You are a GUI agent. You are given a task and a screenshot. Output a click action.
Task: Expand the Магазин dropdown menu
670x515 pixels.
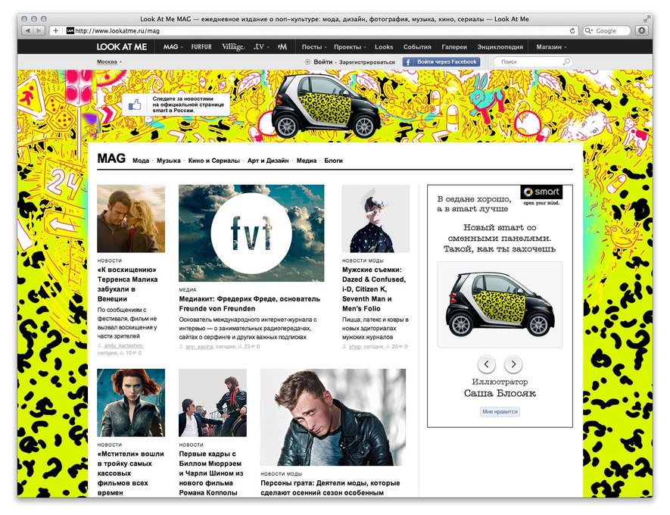[551, 47]
